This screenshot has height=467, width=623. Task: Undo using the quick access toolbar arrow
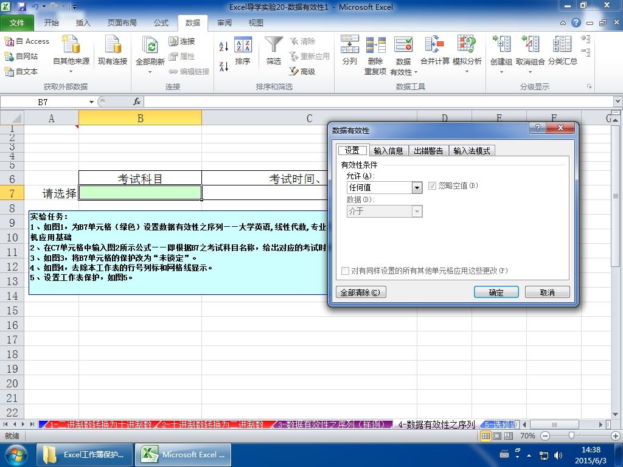pos(35,7)
